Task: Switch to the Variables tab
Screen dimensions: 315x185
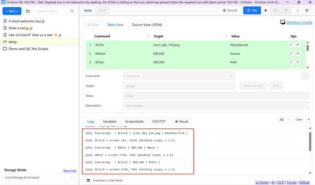Action: pos(110,122)
